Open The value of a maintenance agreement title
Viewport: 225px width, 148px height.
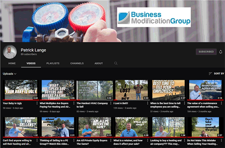coord(203,105)
